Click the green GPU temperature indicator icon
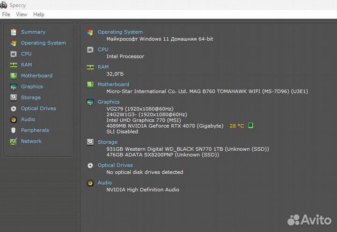Screen dimensions: 337x232 [250, 126]
